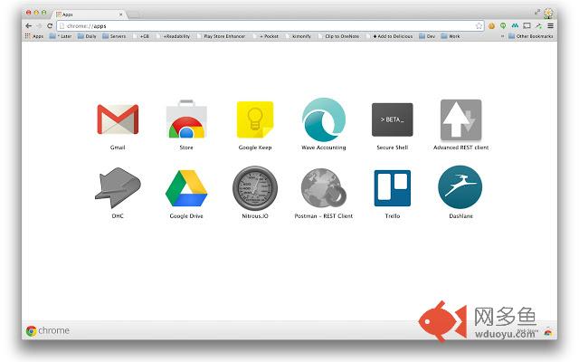The height and width of the screenshot is (362, 579).
Task: Launch Google Drive app
Action: coord(186,188)
